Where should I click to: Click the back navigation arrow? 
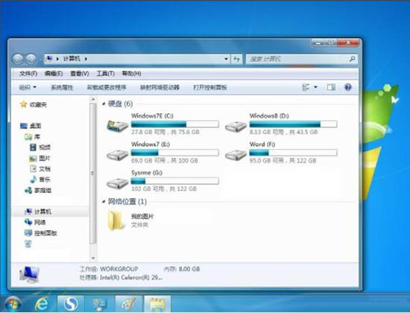pyautogui.click(x=18, y=60)
